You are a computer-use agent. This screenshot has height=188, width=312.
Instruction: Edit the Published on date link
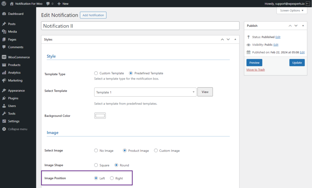[302, 52]
